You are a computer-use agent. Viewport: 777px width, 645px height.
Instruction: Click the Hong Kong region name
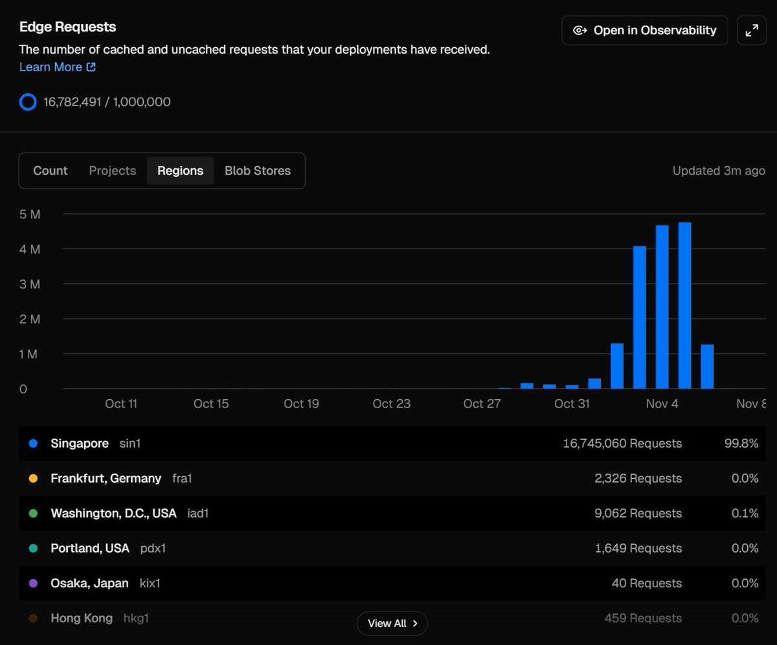82,618
